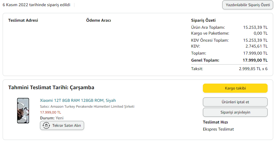Click the red 17.999,00 TL item price
The image size is (277, 142).
coord(51,112)
